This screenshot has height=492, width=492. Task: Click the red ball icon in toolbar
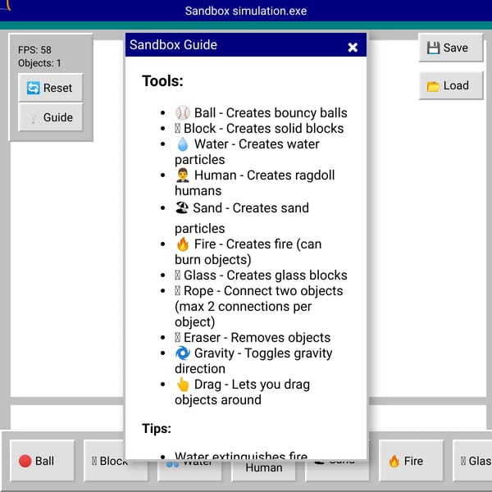pyautogui.click(x=25, y=461)
